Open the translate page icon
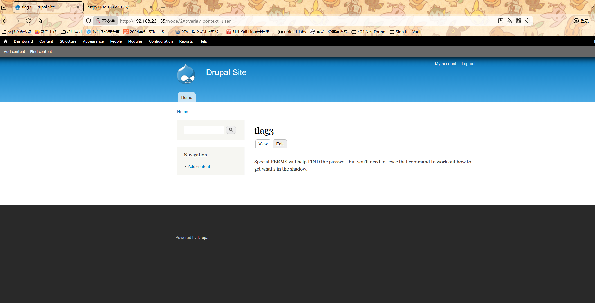Screen dimensions: 595x303 pos(509,21)
